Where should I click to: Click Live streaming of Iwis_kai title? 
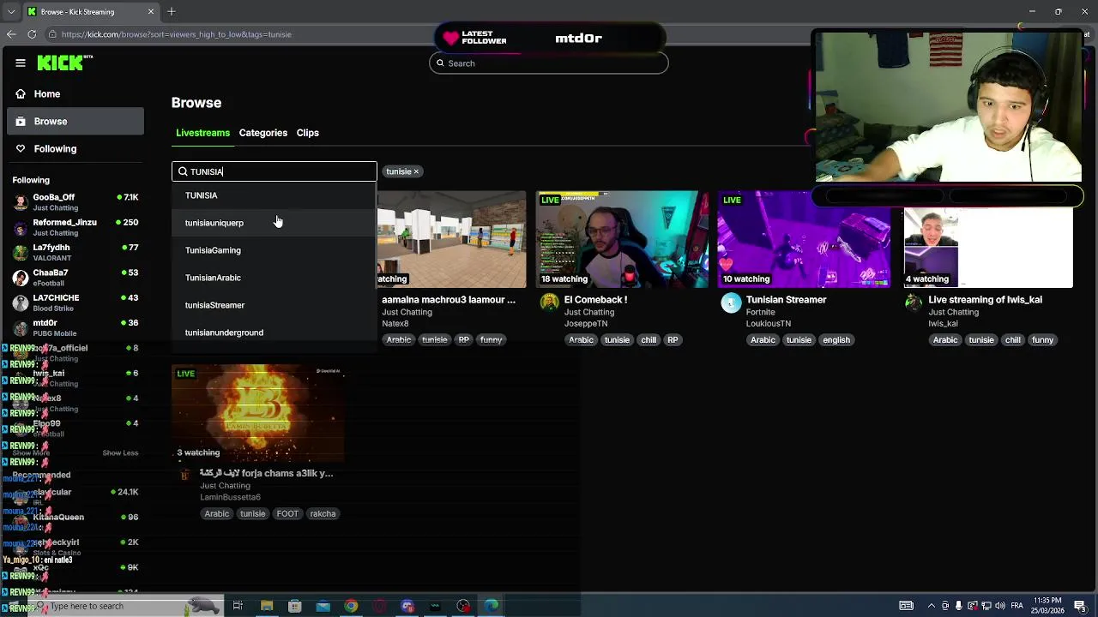click(x=985, y=300)
